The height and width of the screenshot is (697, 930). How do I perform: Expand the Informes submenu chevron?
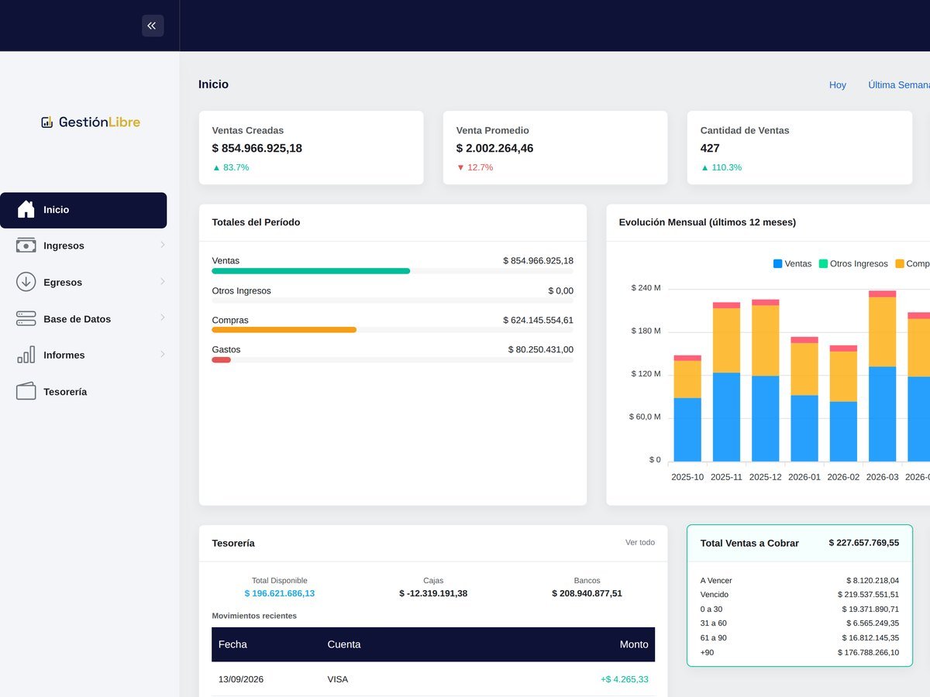tap(162, 354)
